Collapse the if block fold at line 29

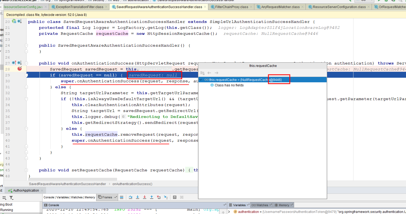click(26, 75)
